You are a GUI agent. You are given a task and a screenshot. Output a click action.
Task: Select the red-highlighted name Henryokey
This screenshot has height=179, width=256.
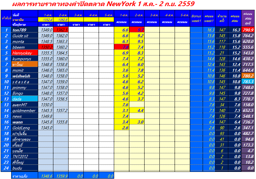click(x=25, y=53)
